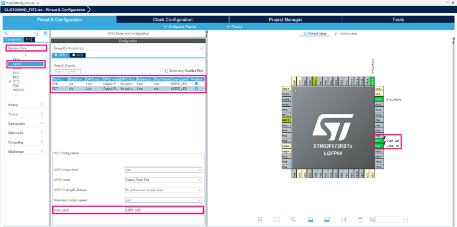Viewport: 457px width, 227px height.
Task: Select TSC in System Core list
Action: click(x=16, y=86)
